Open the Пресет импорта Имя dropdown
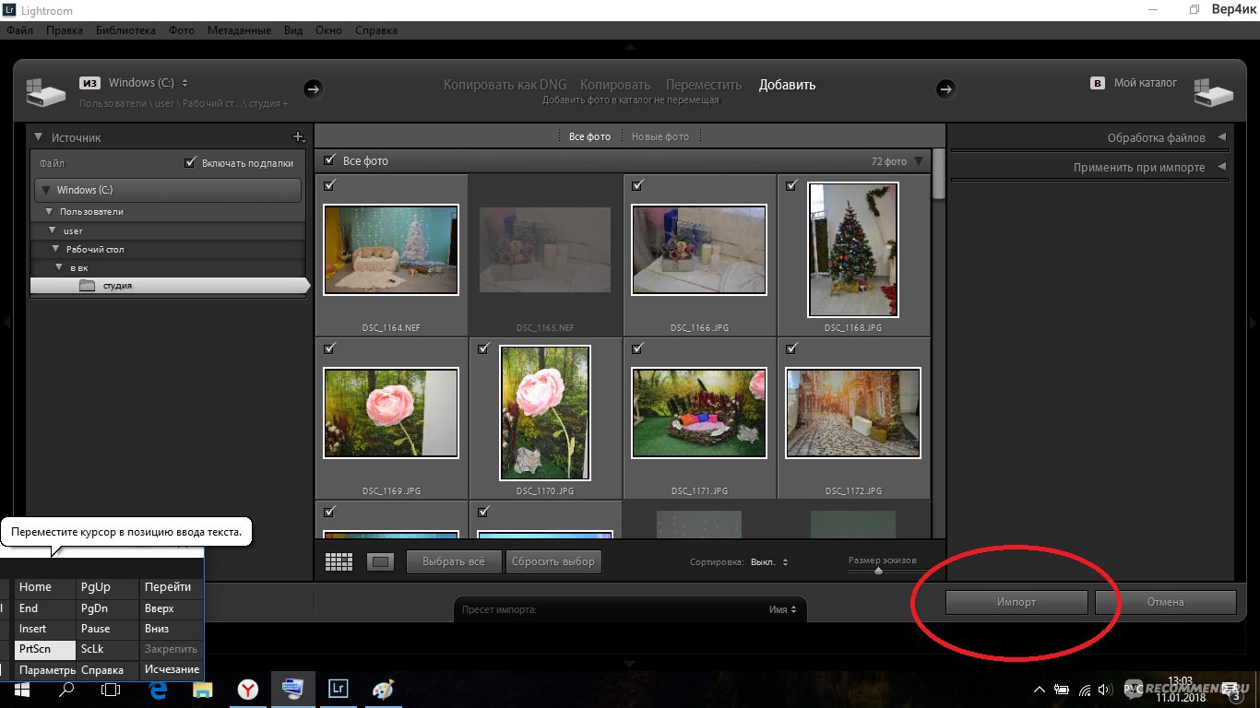 783,609
